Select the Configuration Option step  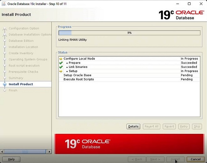coord(24,29)
